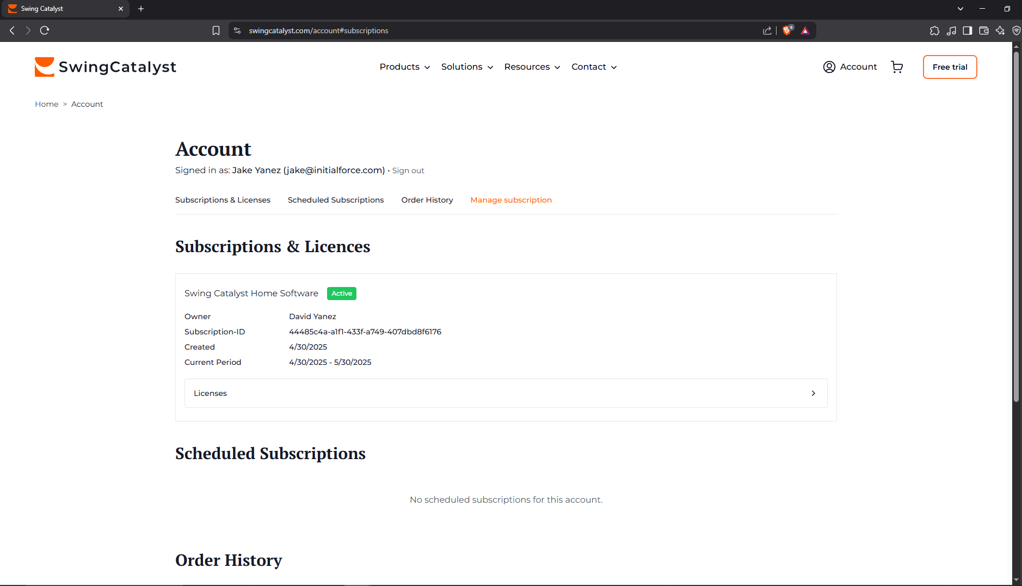Click the Account user icon in header

(829, 67)
